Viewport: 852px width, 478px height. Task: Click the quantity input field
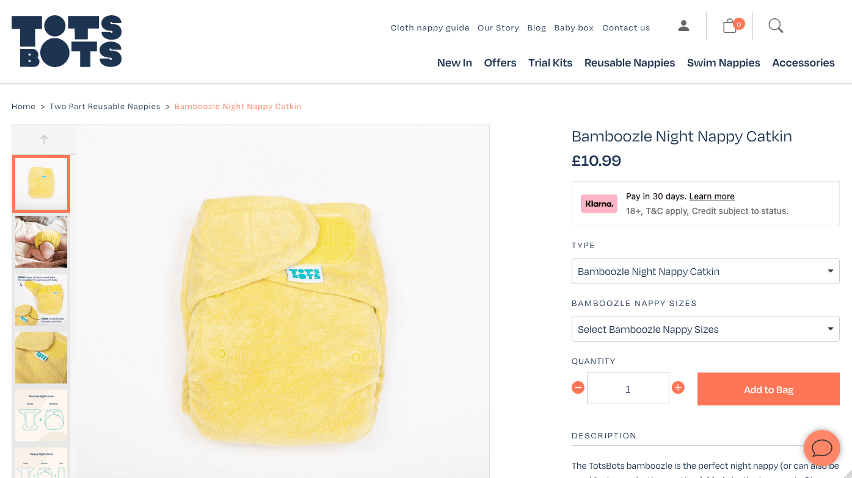[628, 388]
